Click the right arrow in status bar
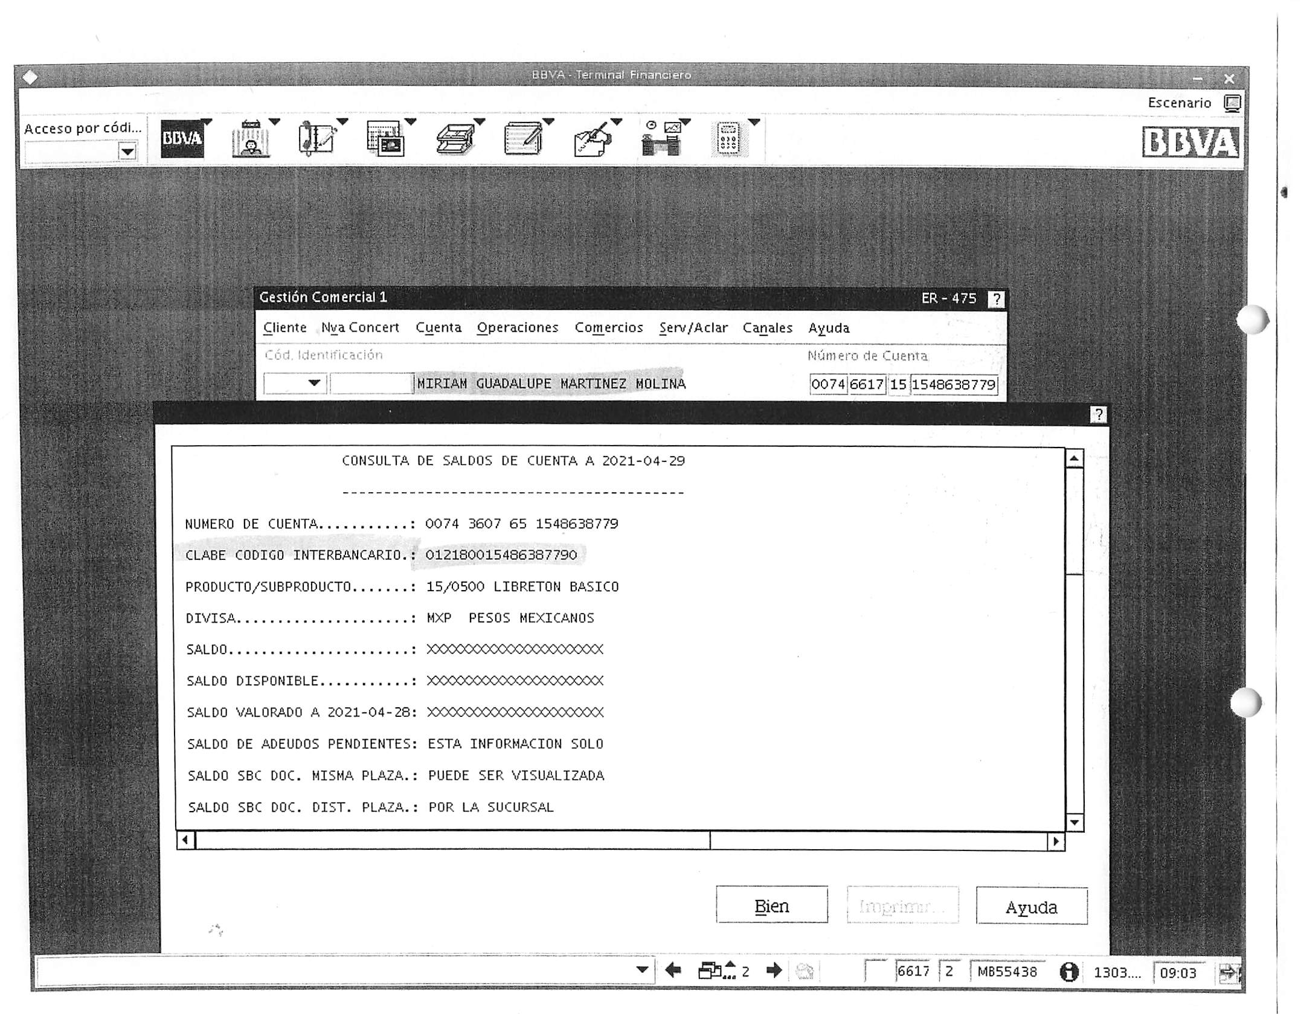Viewport: 1301px width, 1014px height. pos(774,971)
